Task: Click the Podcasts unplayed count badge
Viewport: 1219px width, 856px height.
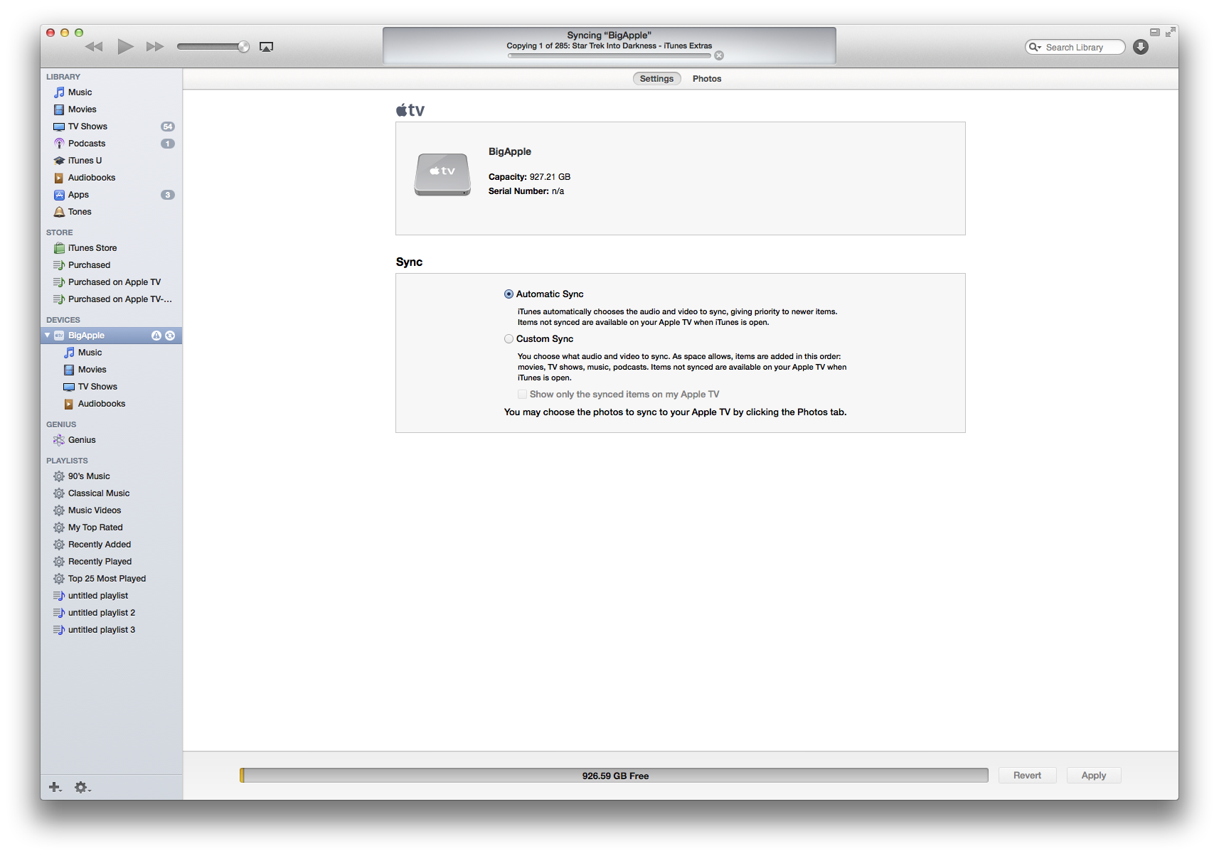Action: [x=168, y=144]
